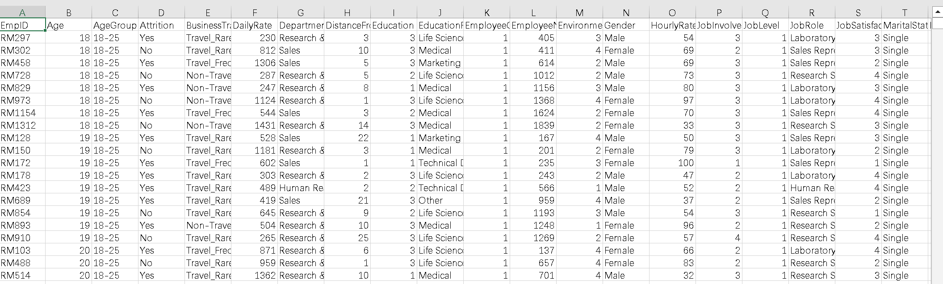Image resolution: width=943 pixels, height=284 pixels.
Task: Click the EmployeeNumber cell showing 1839
Action: pyautogui.click(x=533, y=125)
